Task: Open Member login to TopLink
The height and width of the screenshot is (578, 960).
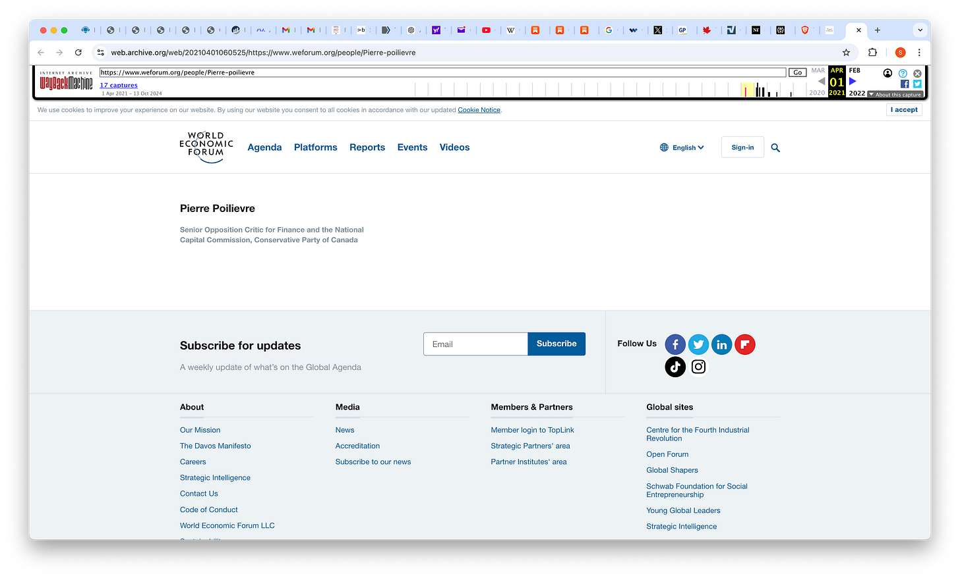Action: coord(532,430)
